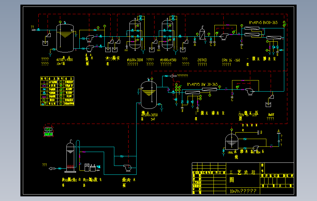Select the filter vessel above 'ø1400x4500'
Screen dimensions: 317x201
(167, 34)
